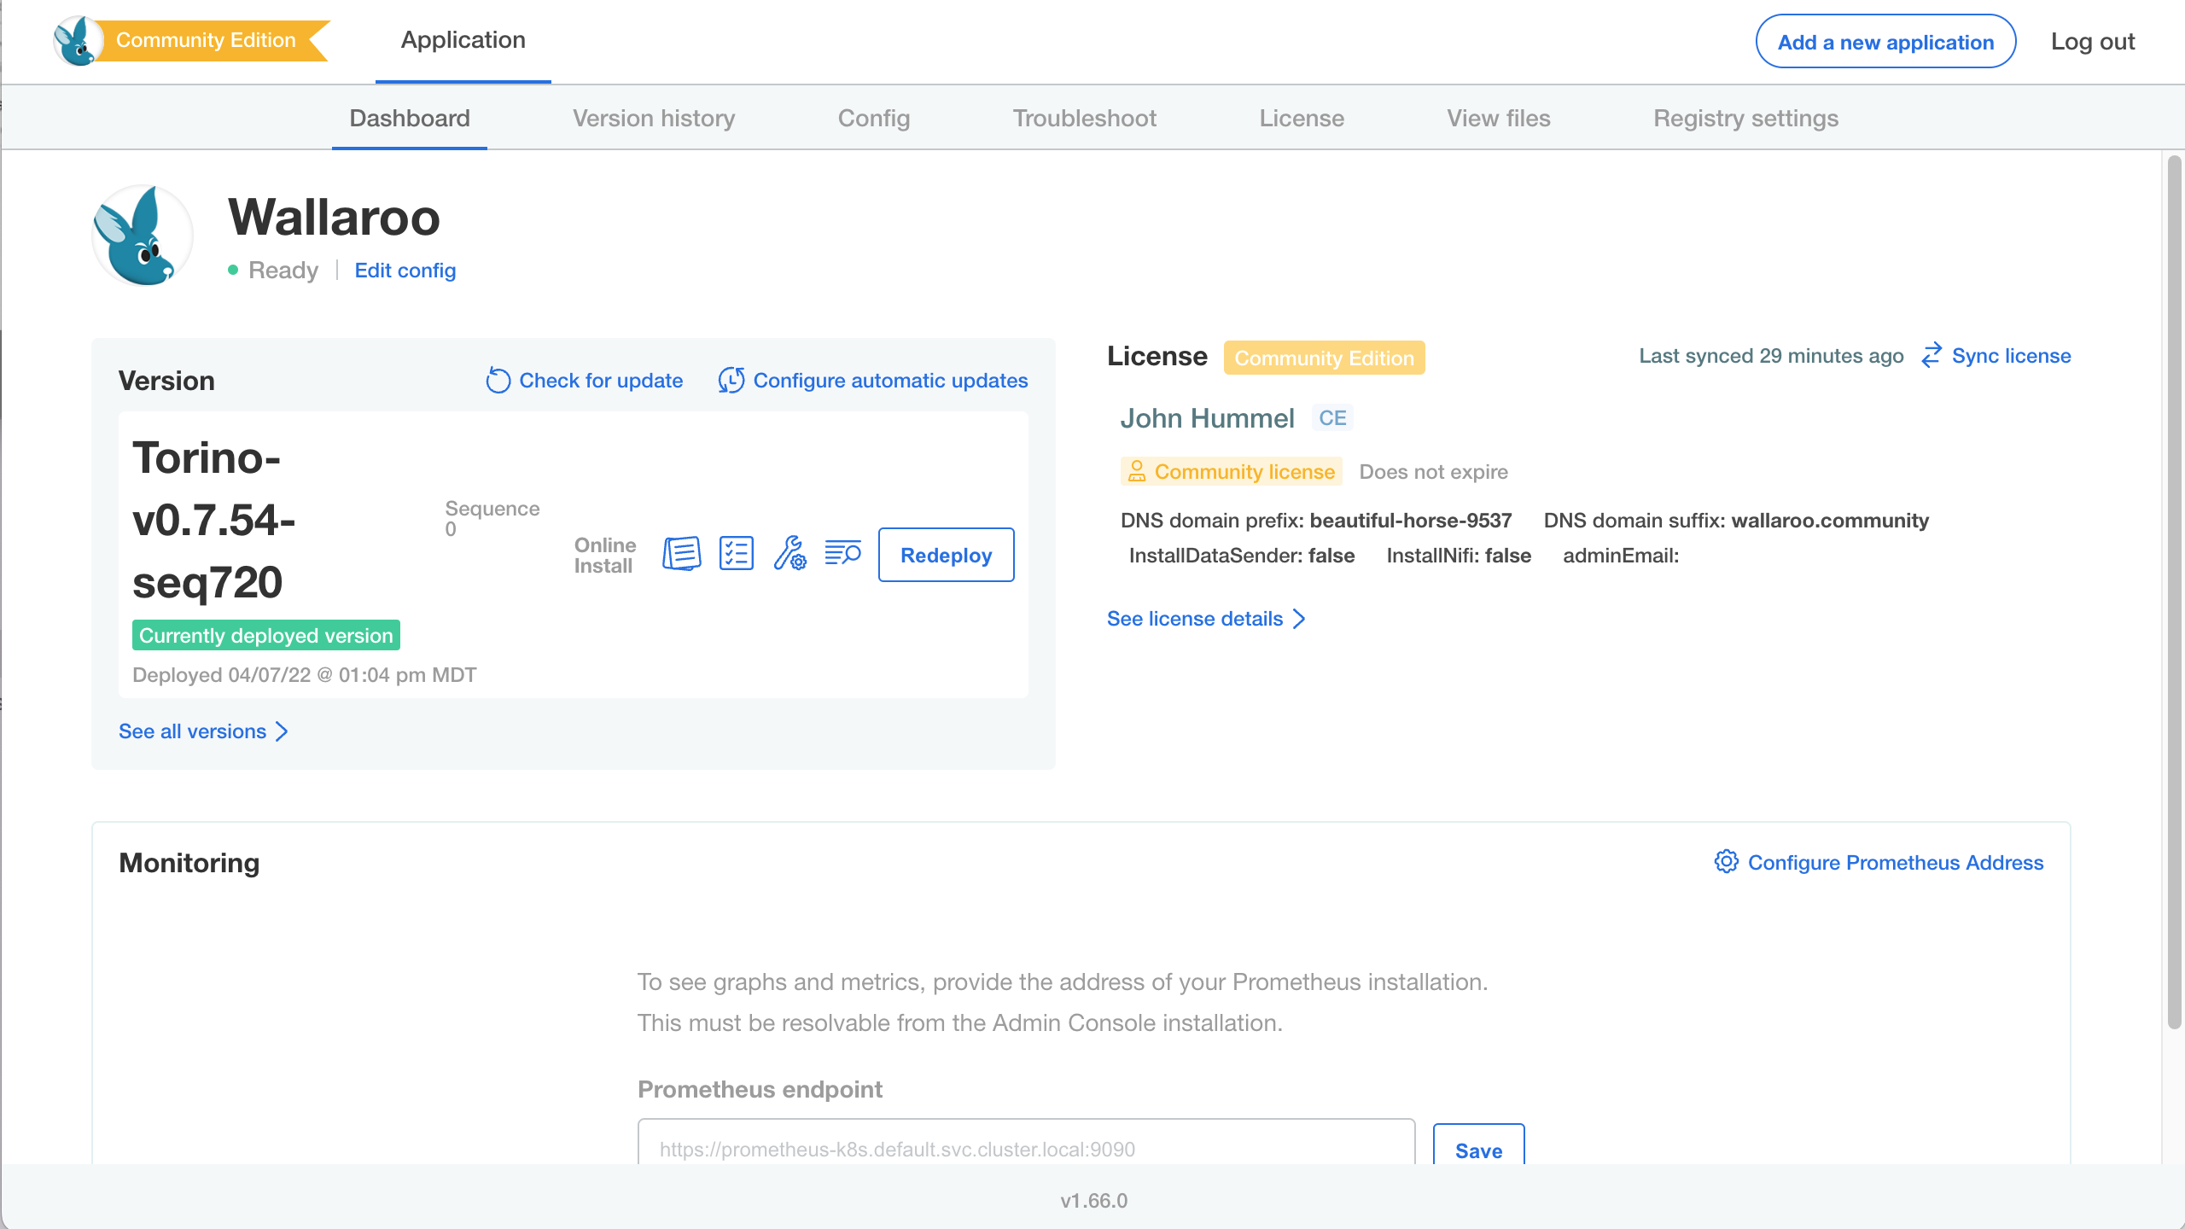Viewport: 2185px width, 1229px height.
Task: Open the Troubleshoot tab
Action: click(1084, 119)
